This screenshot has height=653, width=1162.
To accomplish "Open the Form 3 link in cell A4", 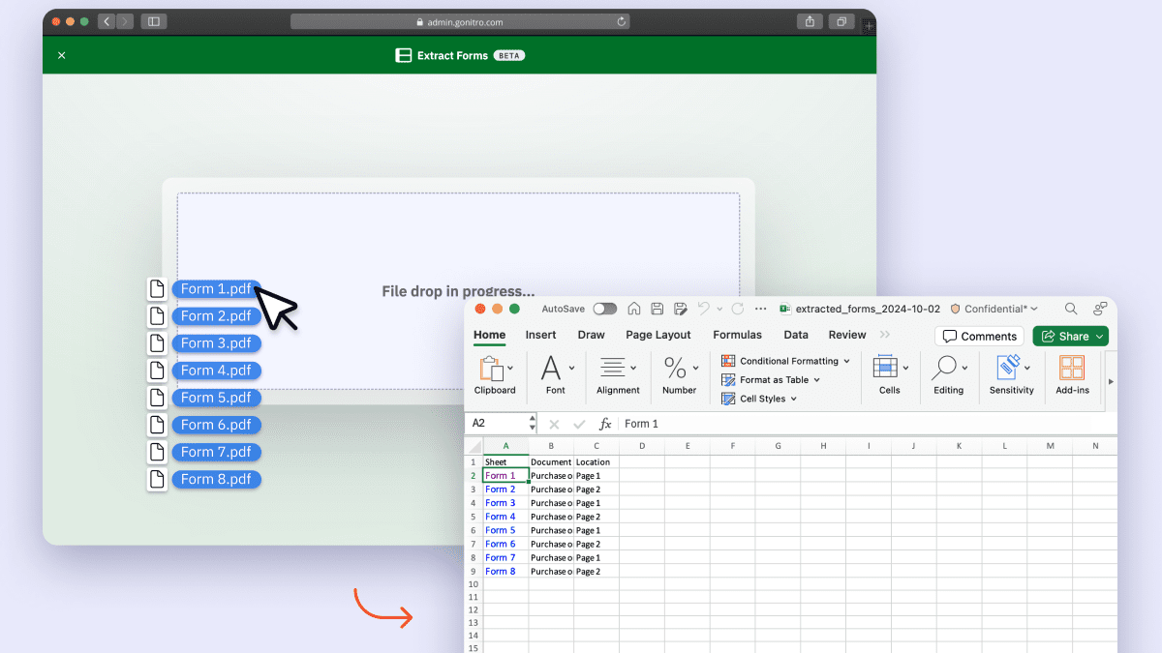I will [x=501, y=503].
